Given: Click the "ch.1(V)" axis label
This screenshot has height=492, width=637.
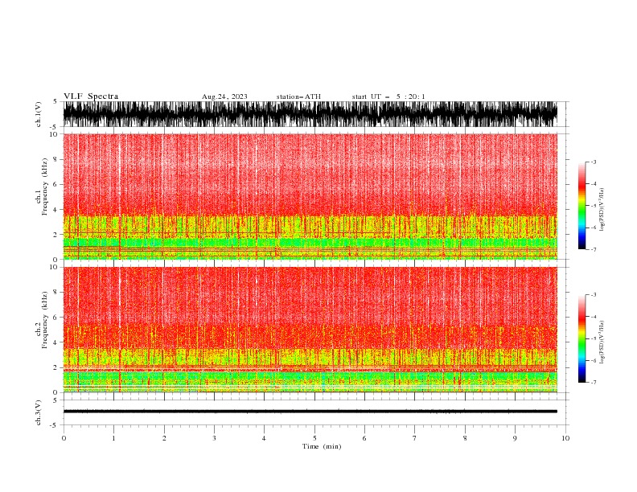Looking at the screenshot, I should [x=39, y=114].
